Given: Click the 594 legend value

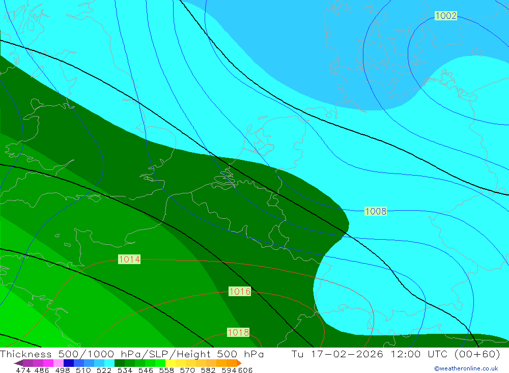Looking at the screenshot, I should (229, 370).
